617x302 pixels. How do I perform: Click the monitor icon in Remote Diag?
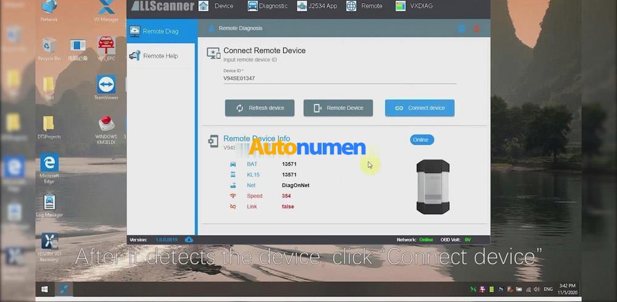[x=135, y=31]
